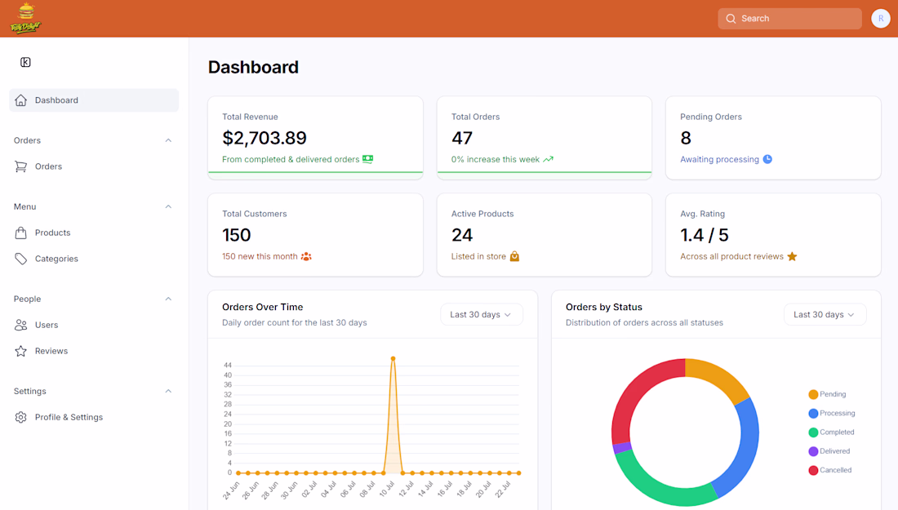898x510 pixels.
Task: Open the Users page
Action: pyautogui.click(x=94, y=325)
